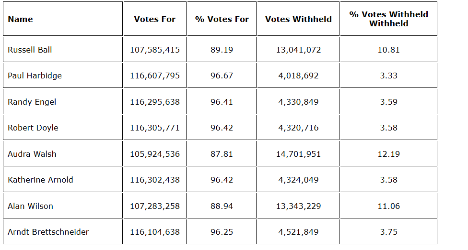
Task: Click the 3.75 percent withheld value
Action: tap(388, 232)
